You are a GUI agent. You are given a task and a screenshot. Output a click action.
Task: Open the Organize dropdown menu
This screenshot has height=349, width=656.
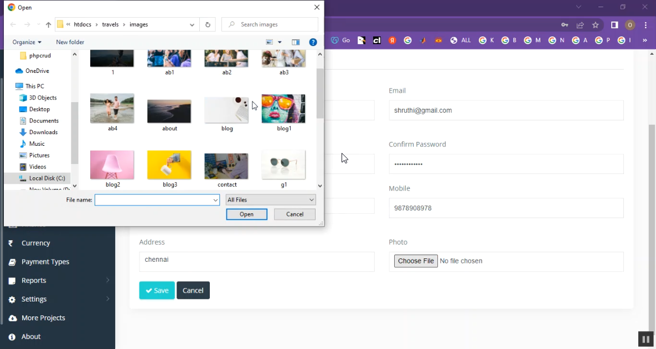[27, 43]
